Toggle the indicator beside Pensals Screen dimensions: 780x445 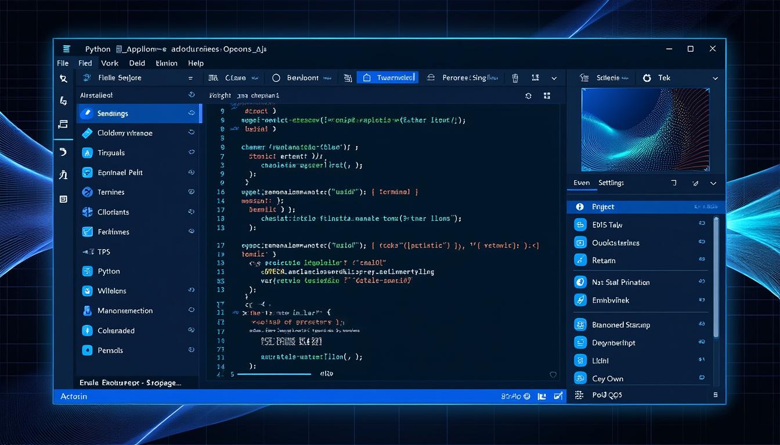(191, 350)
